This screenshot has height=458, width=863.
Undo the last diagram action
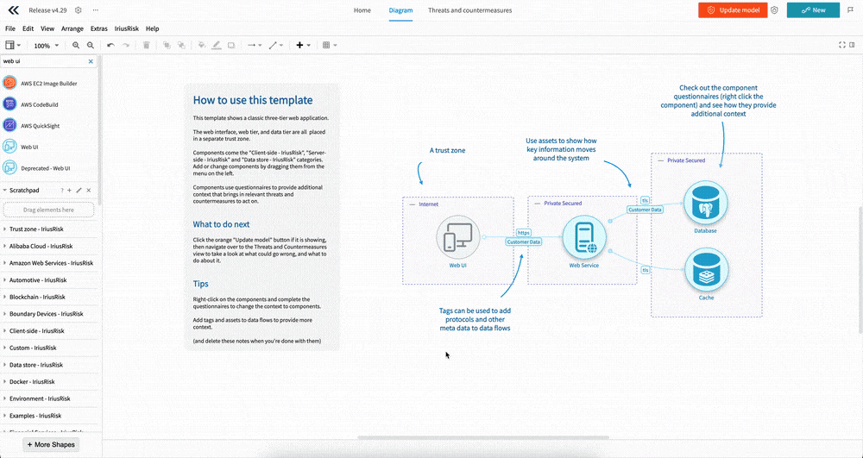tap(110, 45)
